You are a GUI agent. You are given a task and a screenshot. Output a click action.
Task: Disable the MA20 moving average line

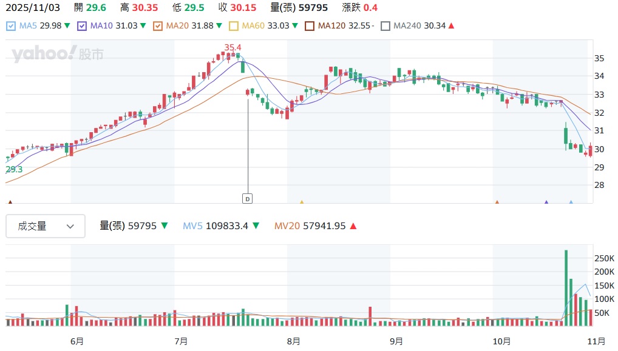tap(158, 26)
